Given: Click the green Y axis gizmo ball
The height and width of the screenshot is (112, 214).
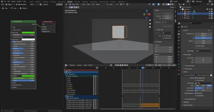Looking at the screenshot, I should click(x=144, y=14).
